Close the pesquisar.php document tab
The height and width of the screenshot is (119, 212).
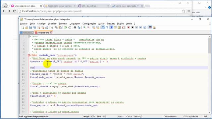pyautogui.click(x=51, y=32)
